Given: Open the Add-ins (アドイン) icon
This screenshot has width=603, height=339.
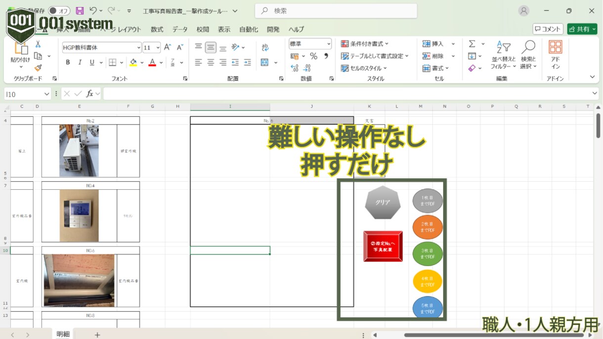Looking at the screenshot, I should 556,55.
